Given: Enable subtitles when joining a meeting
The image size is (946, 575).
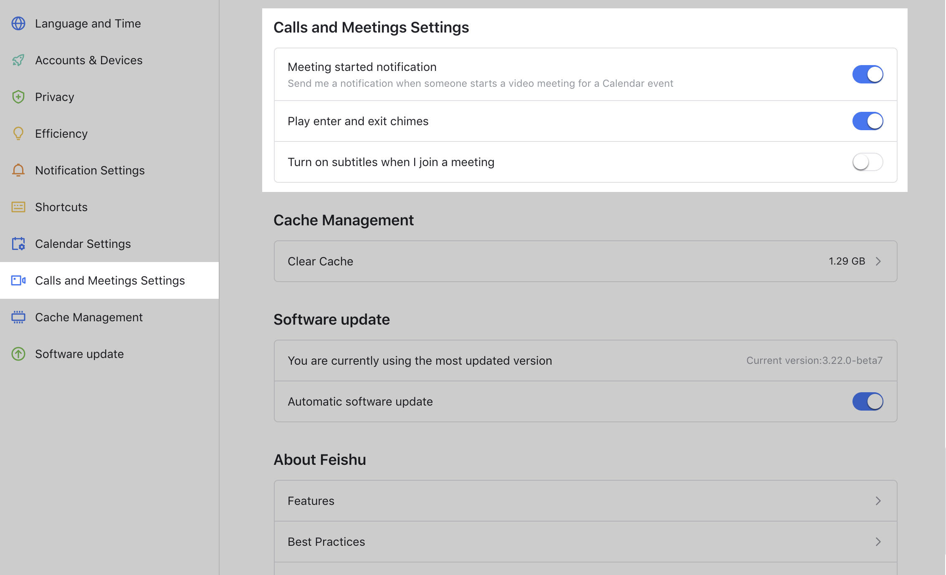Looking at the screenshot, I should 868,162.
